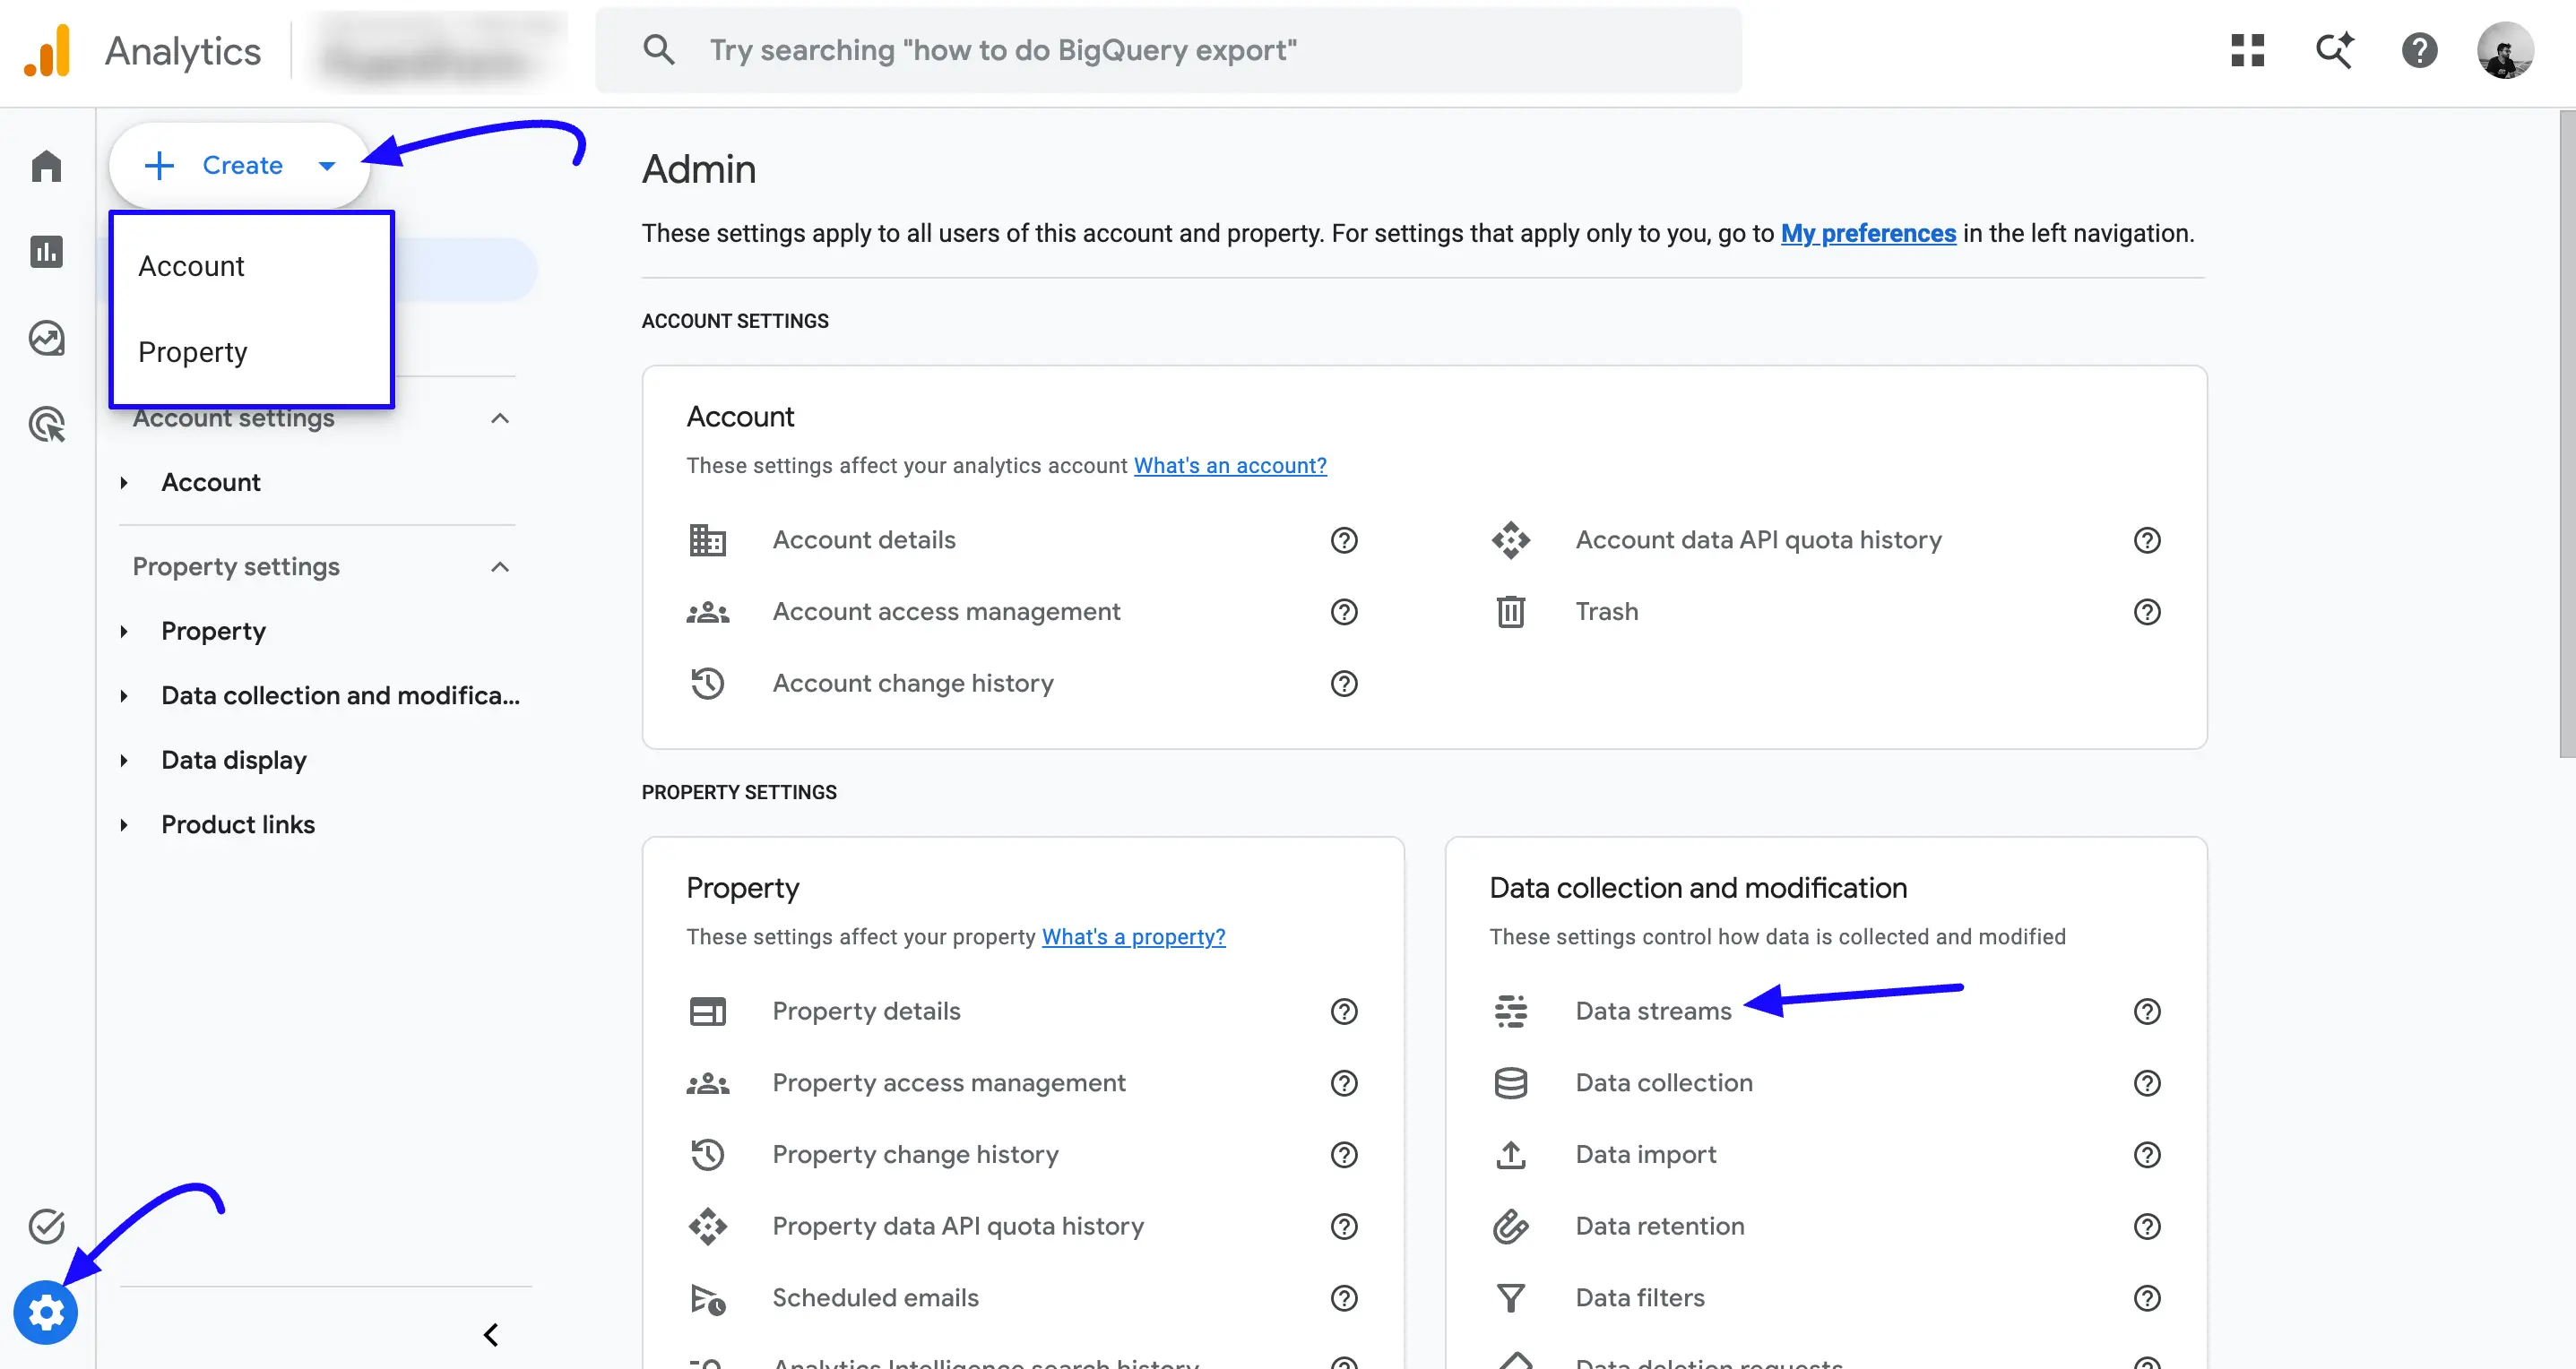The image size is (2576, 1369).
Task: Choose Property from the Create menu
Action: [x=252, y=353]
